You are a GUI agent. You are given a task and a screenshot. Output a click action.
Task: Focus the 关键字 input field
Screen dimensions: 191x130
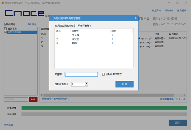(81, 74)
